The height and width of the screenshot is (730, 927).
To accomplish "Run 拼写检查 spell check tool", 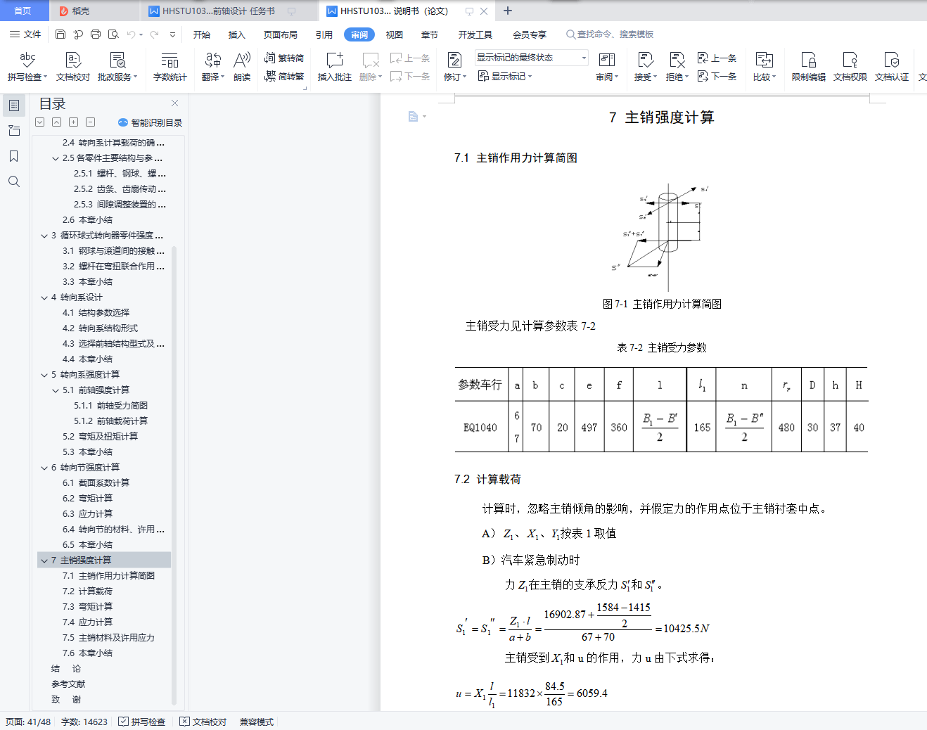I will point(27,67).
